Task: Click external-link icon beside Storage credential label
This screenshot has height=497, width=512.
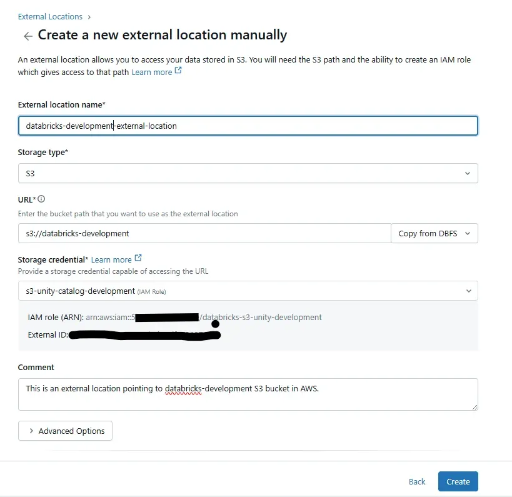Action: pyautogui.click(x=138, y=258)
